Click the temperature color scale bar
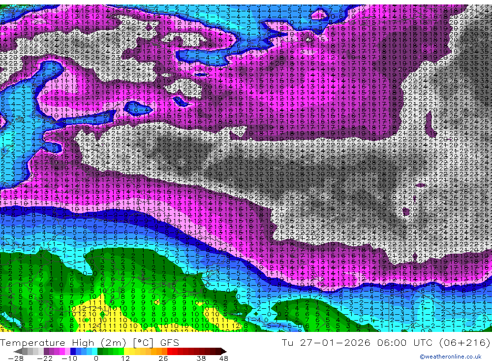 pyautogui.click(x=120, y=351)
